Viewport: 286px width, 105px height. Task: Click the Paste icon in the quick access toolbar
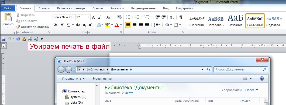coord(24,39)
